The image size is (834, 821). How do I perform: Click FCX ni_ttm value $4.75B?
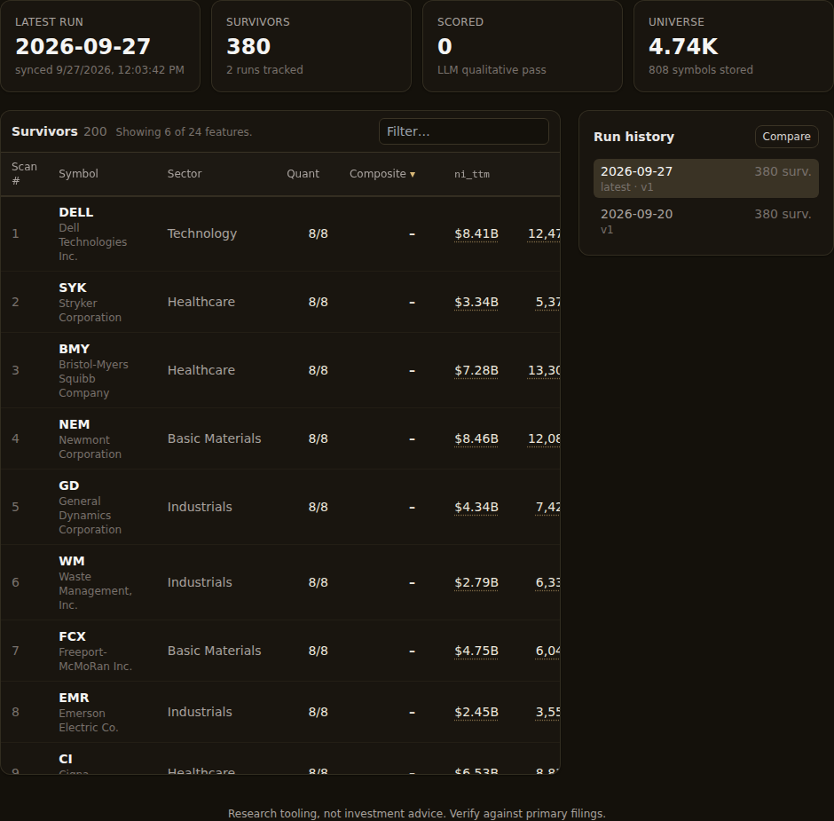click(476, 651)
